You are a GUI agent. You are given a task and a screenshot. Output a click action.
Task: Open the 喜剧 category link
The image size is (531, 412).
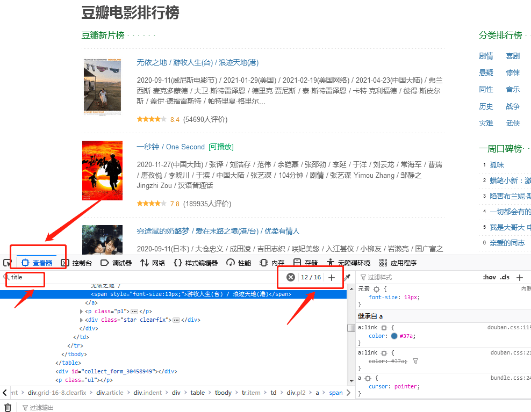tap(513, 56)
